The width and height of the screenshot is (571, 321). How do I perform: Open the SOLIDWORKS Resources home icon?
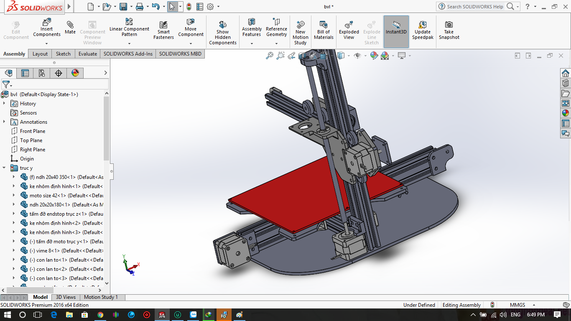[566, 73]
